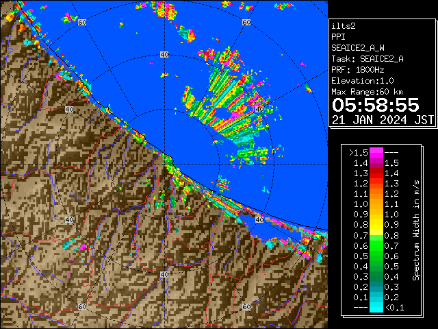Click the bright green 0.7 legend swatch
Screen dimensions: 438x329
376,241
